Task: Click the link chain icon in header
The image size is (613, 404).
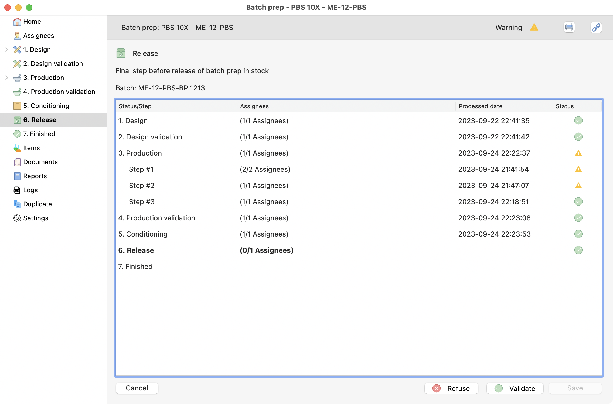Action: [x=596, y=27]
